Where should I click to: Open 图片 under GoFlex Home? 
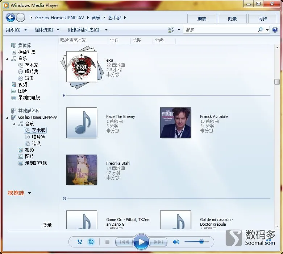pyautogui.click(x=29, y=156)
